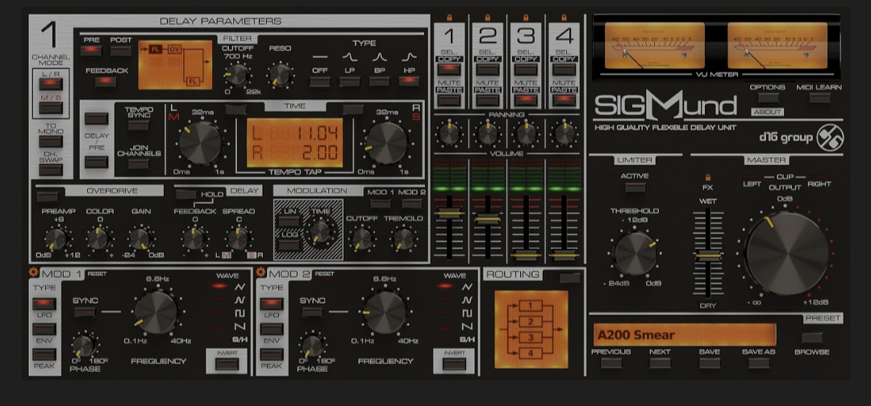This screenshot has height=406, width=871.
Task: Toggle the filter FEEDBACK button
Action: 106,81
